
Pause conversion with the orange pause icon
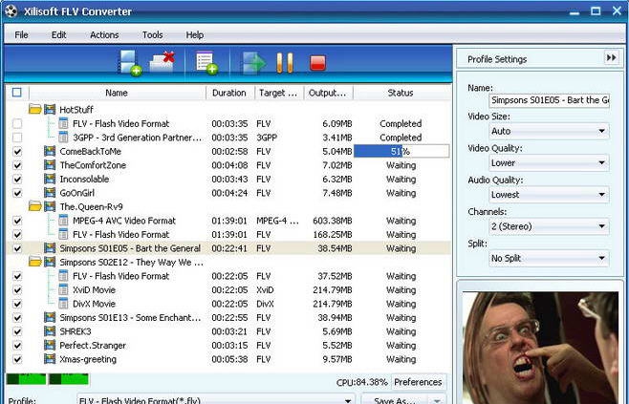point(285,63)
